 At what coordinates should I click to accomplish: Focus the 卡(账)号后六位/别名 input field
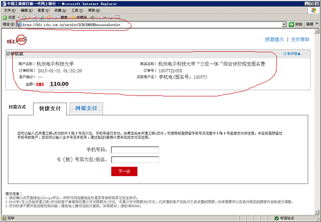(135, 160)
